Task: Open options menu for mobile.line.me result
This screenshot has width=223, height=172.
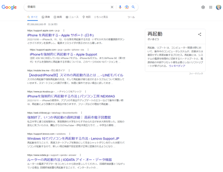Action: (x=69, y=70)
